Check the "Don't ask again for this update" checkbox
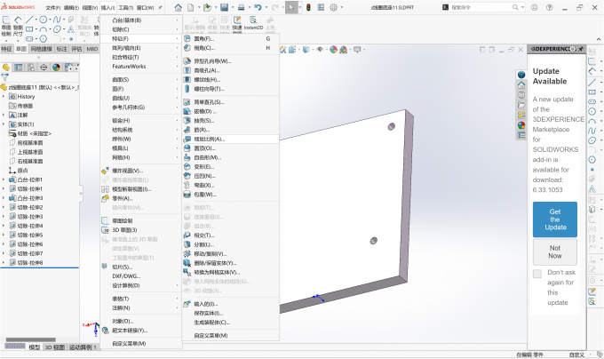Viewport: 604px width, 359px height. (x=537, y=274)
